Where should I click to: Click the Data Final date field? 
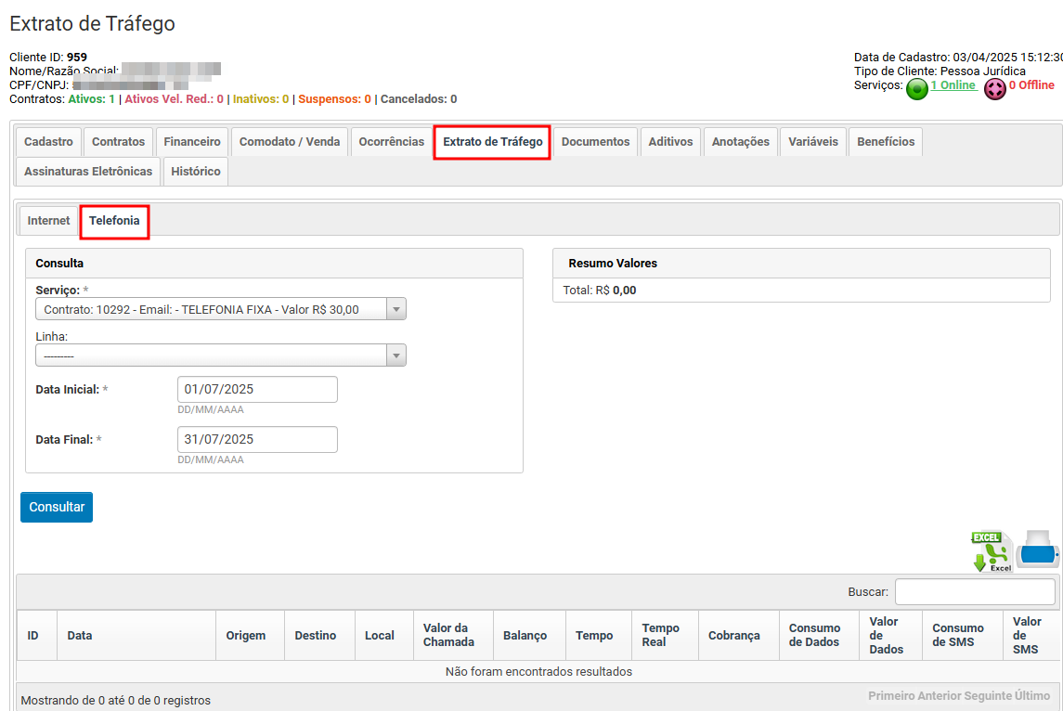tap(257, 440)
